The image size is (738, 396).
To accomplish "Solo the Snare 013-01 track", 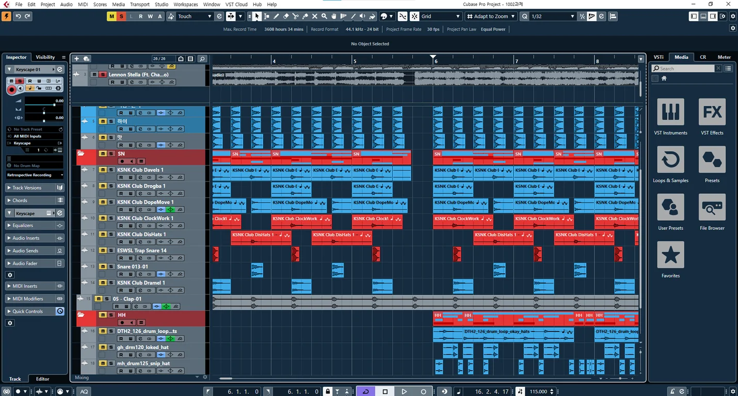I will 110,267.
